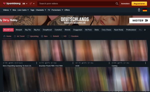Switch to the Im Trend tab
150x92 pixels.
(x=19, y=36)
